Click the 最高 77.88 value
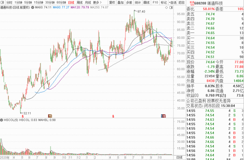 (x=239, y=67)
